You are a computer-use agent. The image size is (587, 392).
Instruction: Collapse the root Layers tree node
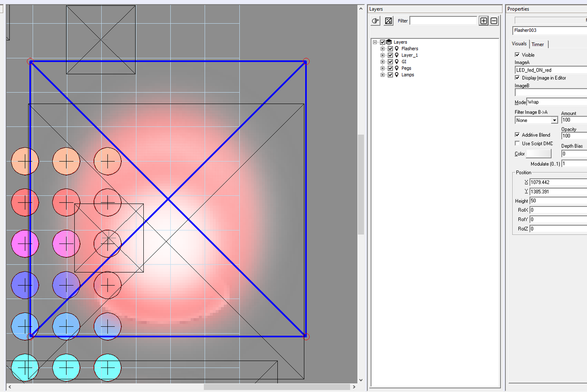click(375, 42)
